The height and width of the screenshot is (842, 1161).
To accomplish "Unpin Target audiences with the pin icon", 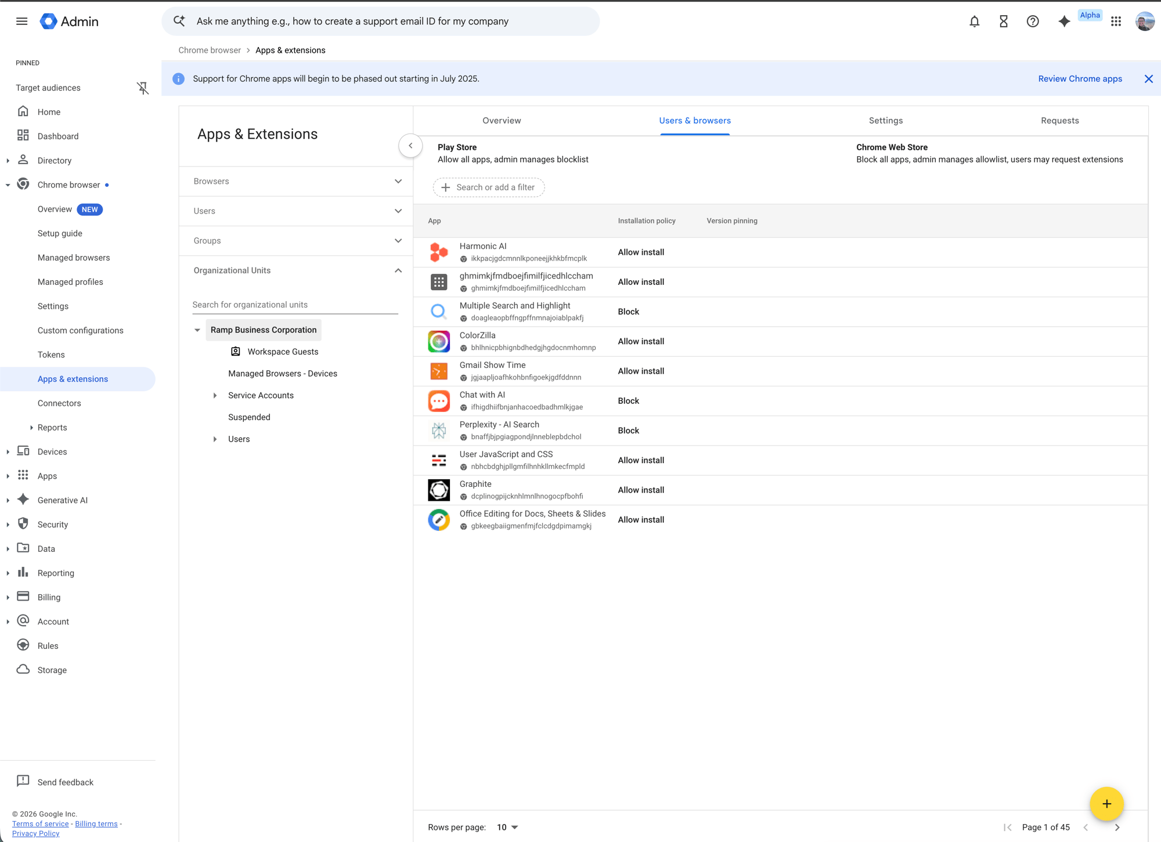I will coord(143,88).
